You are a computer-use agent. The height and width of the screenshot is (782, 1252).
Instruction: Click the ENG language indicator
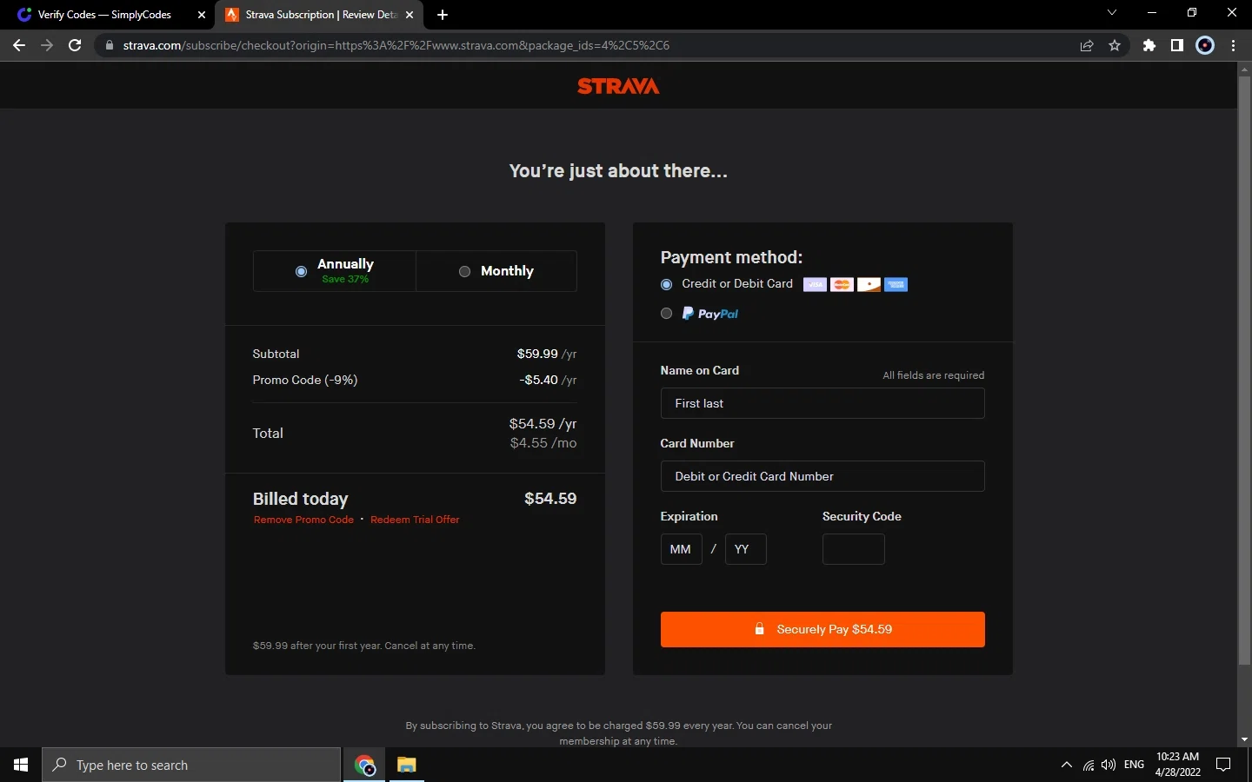click(x=1134, y=765)
